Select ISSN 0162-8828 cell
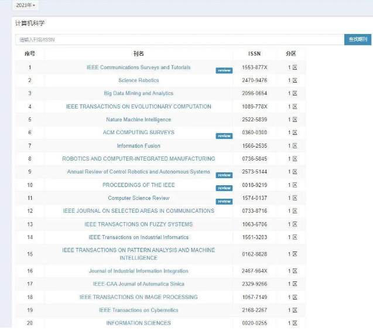This screenshot has width=373, height=330. (255, 254)
